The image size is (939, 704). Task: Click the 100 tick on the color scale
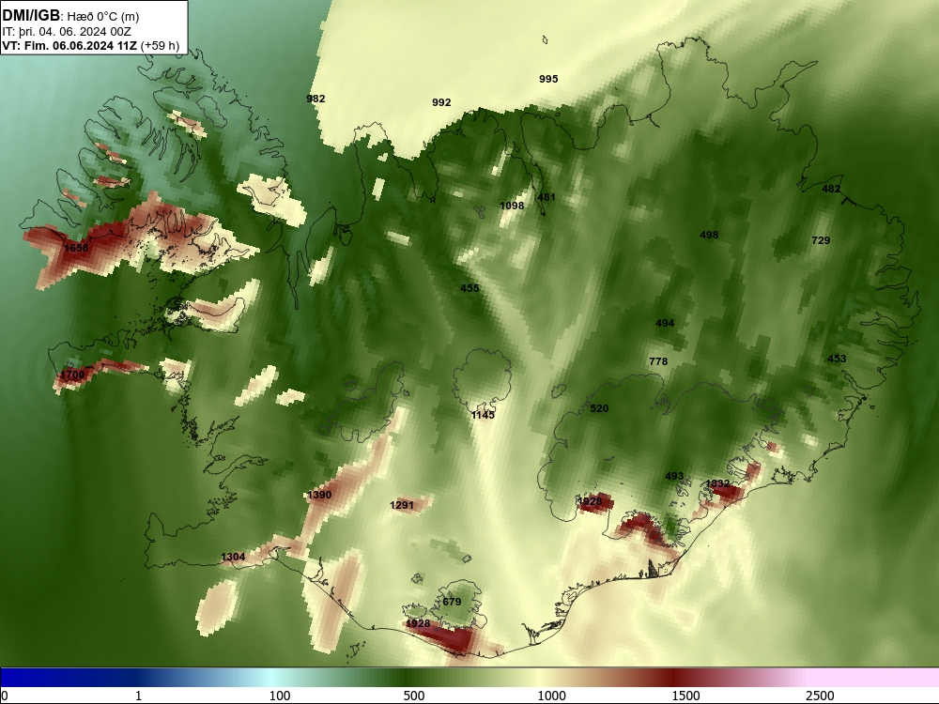pos(280,696)
